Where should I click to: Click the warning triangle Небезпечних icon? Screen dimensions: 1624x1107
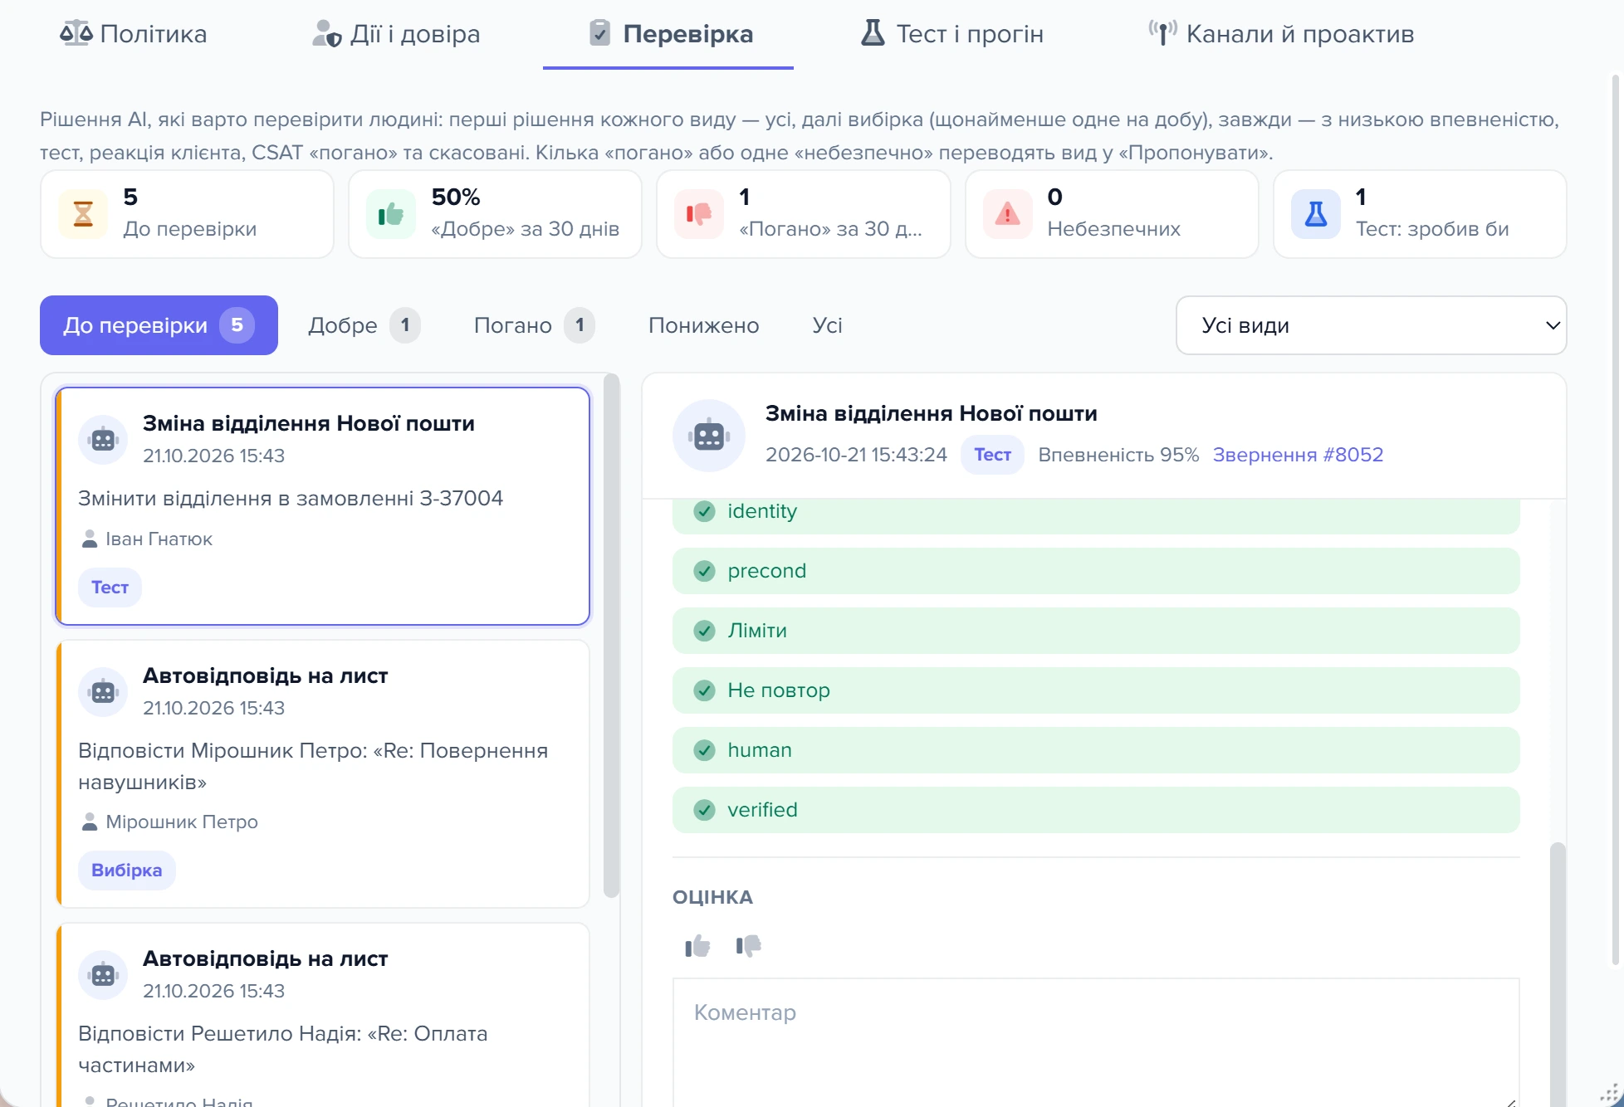[1007, 214]
